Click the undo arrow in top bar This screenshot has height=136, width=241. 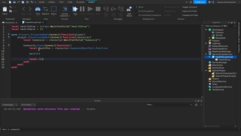click(x=32, y=2)
